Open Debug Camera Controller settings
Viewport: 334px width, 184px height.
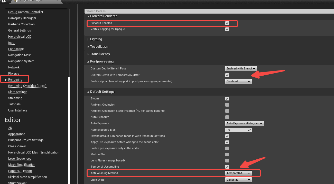point(26,12)
